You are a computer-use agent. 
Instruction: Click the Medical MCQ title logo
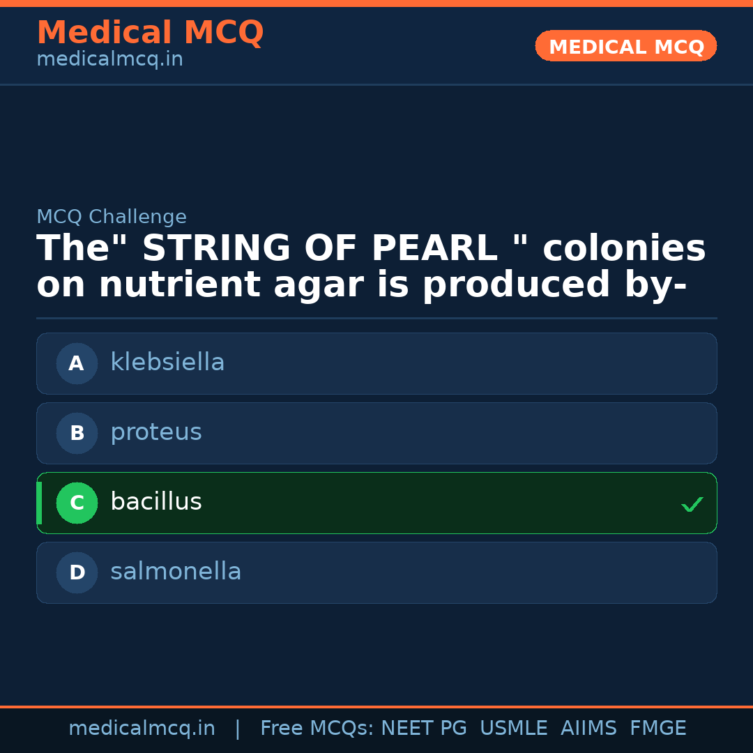click(150, 33)
